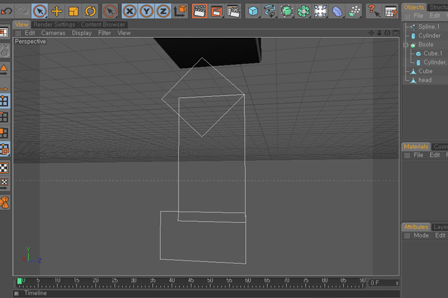Click frame 45 on the timeline ruler
The width and height of the screenshot is (448, 298).
point(191,281)
